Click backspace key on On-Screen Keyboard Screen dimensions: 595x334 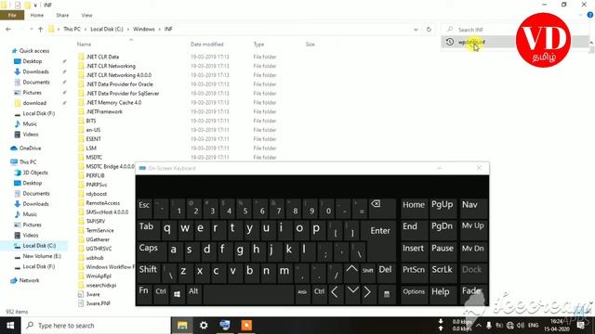point(382,208)
